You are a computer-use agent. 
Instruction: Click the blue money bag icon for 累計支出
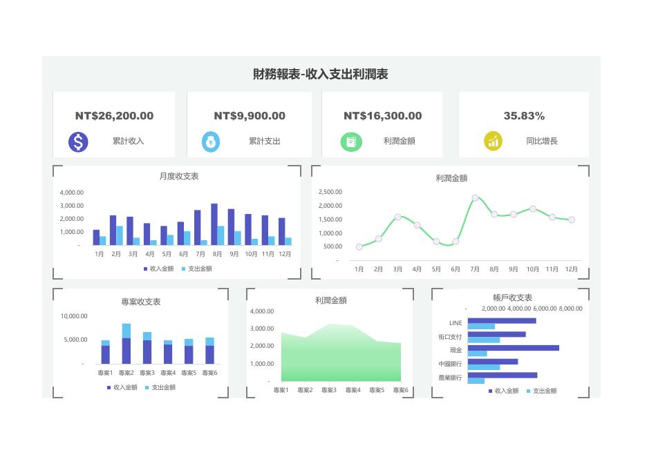click(211, 142)
